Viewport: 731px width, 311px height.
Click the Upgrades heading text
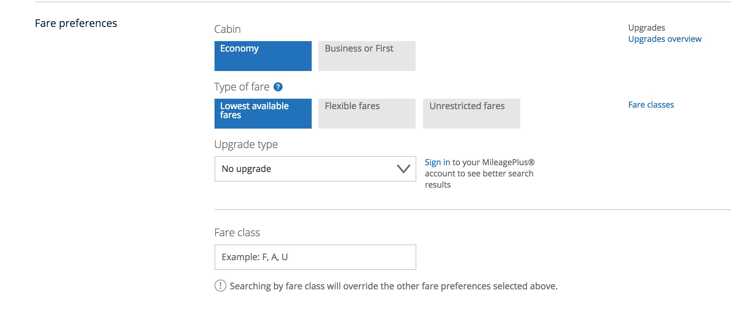click(647, 28)
